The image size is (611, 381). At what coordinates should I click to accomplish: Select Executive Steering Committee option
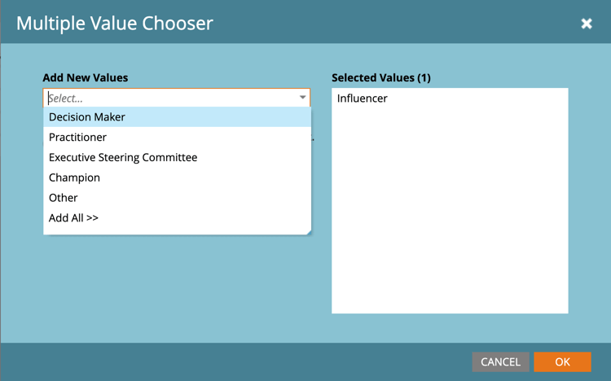pos(123,157)
